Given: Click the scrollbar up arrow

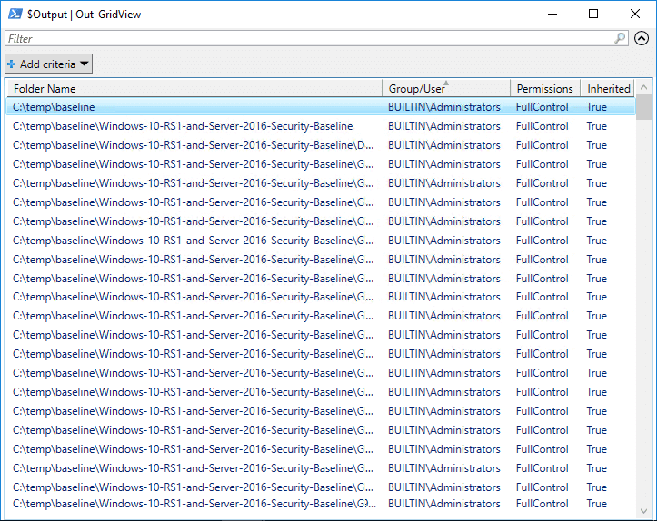Looking at the screenshot, I should click(644, 87).
